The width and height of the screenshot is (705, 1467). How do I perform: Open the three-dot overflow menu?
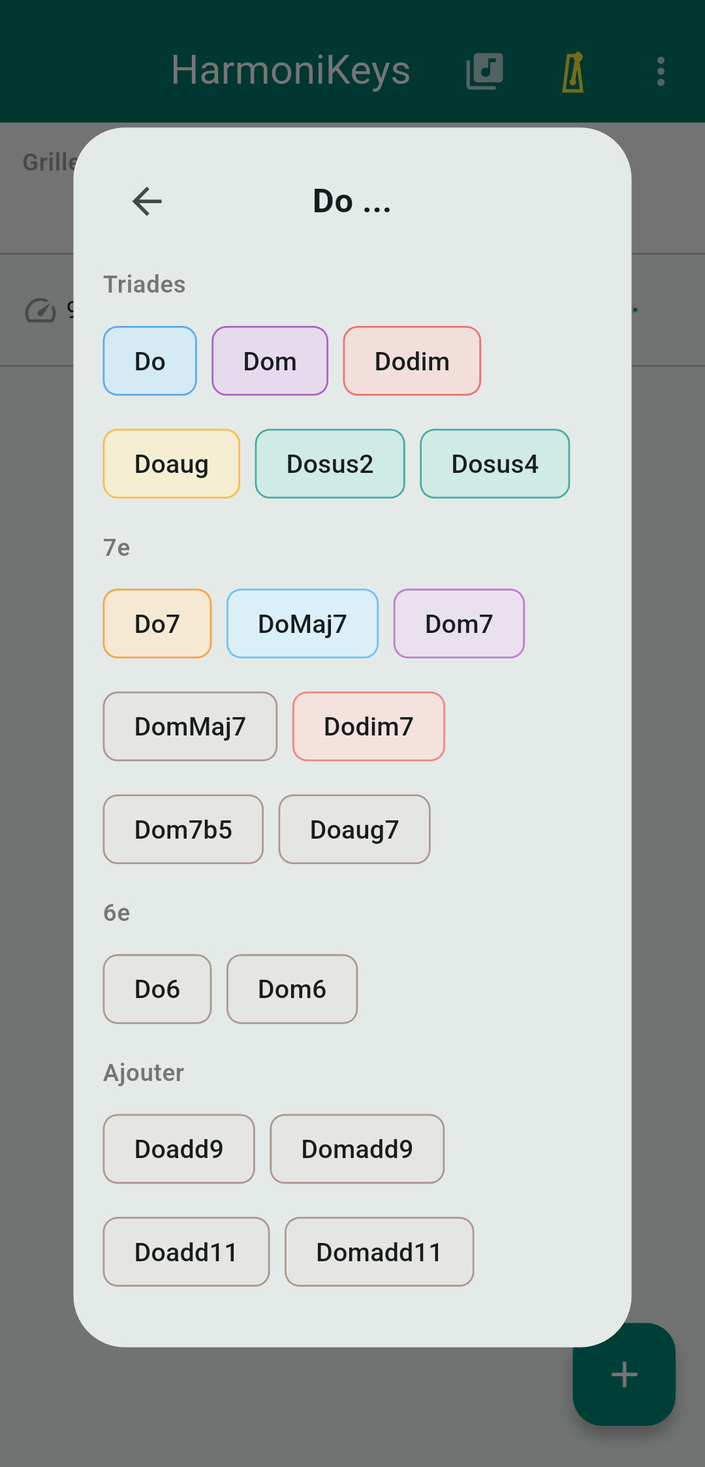661,71
